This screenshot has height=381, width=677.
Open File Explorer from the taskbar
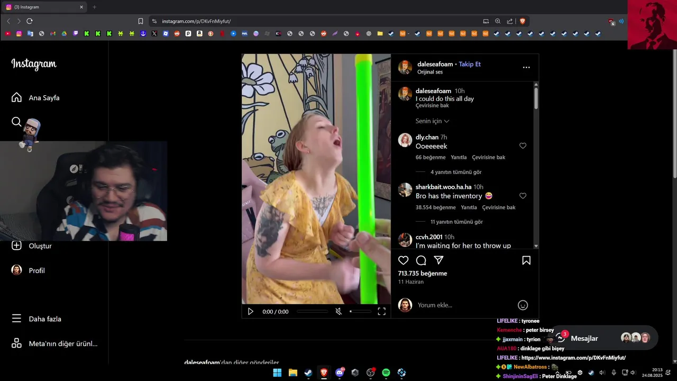(x=292, y=373)
